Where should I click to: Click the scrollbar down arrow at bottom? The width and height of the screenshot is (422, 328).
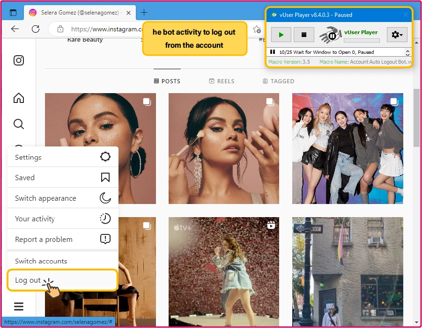coord(416,322)
